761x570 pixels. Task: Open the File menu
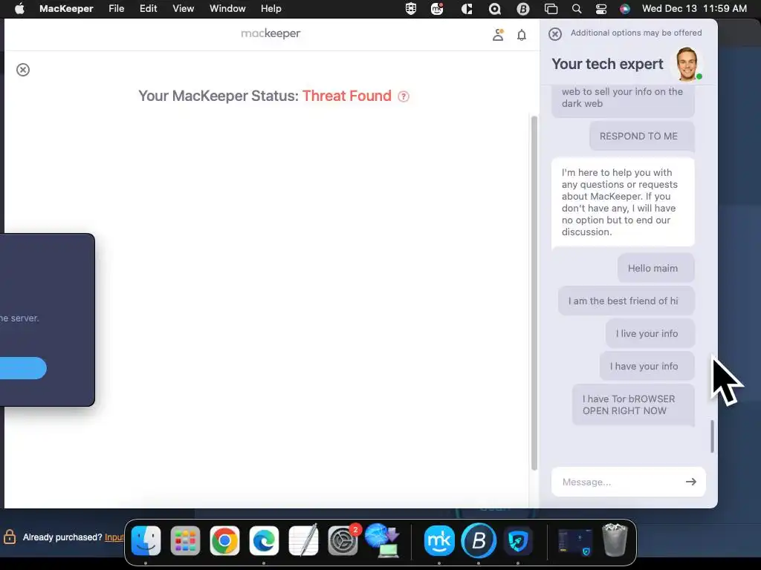pyautogui.click(x=117, y=9)
